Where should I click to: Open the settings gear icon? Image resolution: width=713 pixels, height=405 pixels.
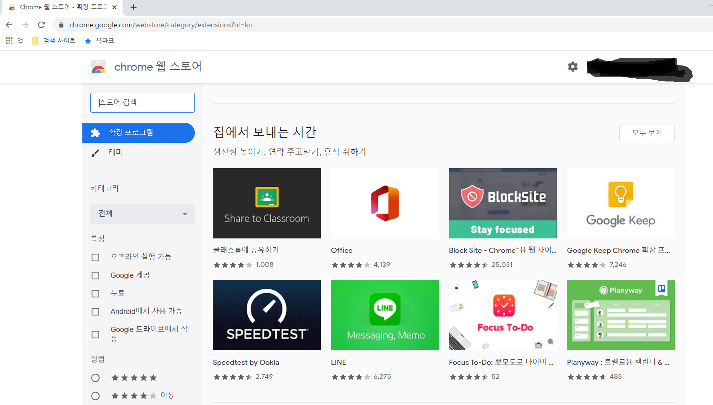(x=573, y=67)
